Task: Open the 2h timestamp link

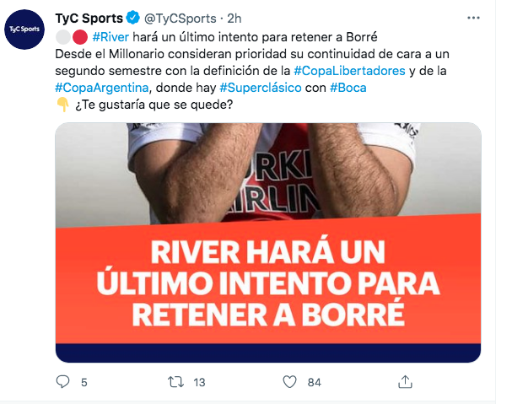Action: (x=234, y=19)
